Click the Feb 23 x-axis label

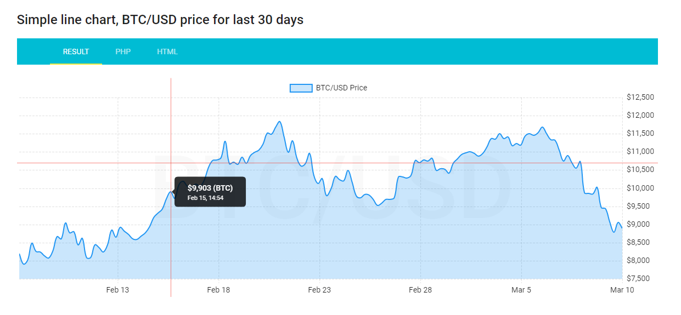(x=319, y=290)
